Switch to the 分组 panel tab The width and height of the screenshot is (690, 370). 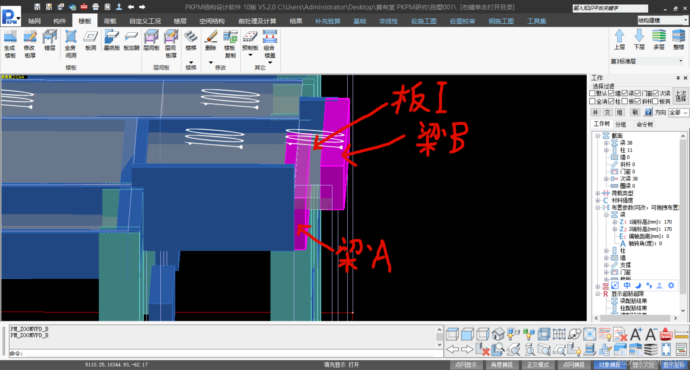point(621,124)
